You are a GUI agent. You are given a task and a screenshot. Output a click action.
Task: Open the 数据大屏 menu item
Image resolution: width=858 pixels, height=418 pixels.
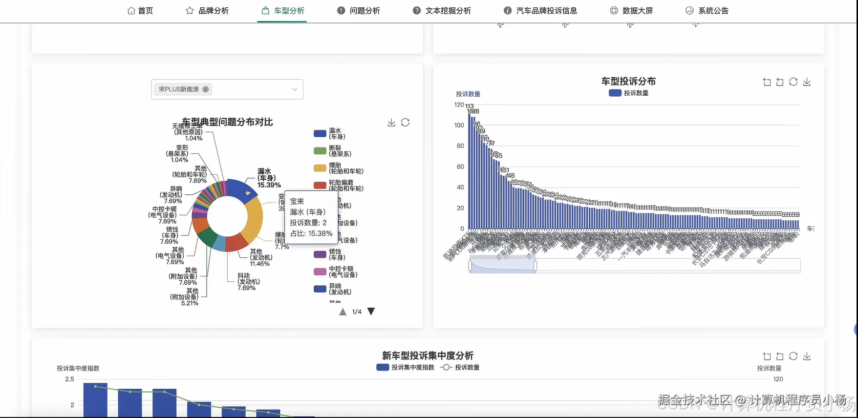click(x=631, y=11)
